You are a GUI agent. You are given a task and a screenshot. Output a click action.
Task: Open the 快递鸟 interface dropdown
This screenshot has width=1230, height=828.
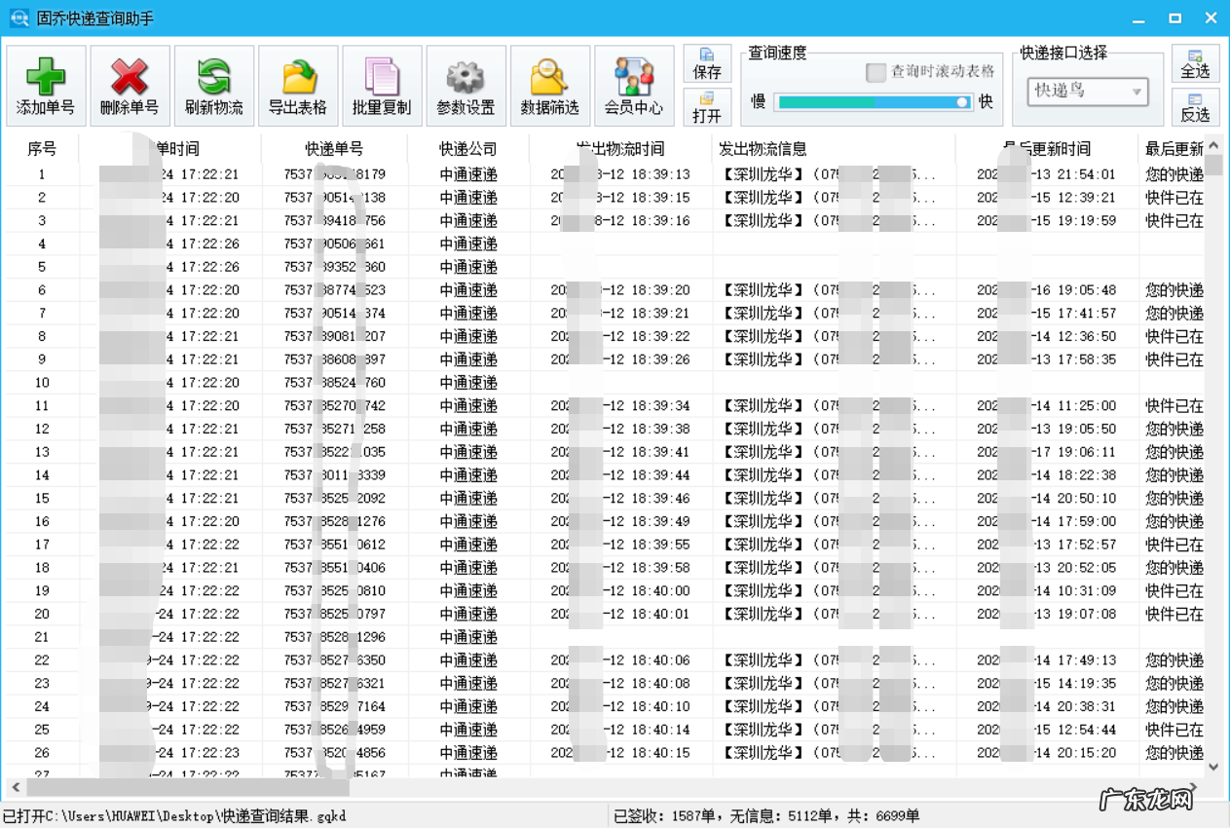1088,91
